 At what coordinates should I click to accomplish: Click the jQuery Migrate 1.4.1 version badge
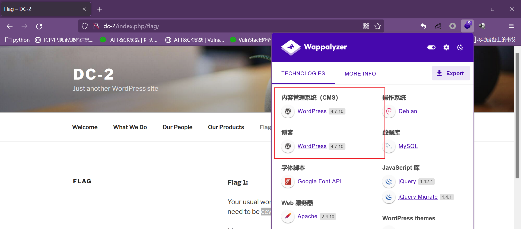coord(447,197)
